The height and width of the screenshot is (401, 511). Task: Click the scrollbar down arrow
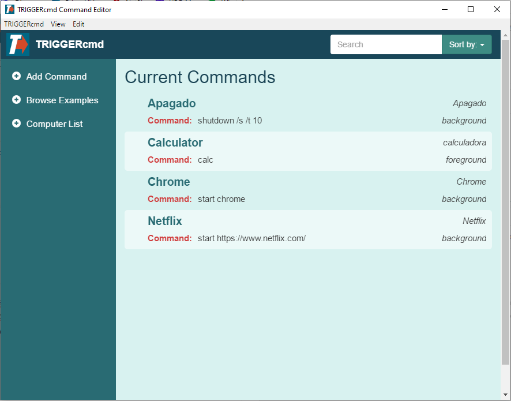(505, 395)
